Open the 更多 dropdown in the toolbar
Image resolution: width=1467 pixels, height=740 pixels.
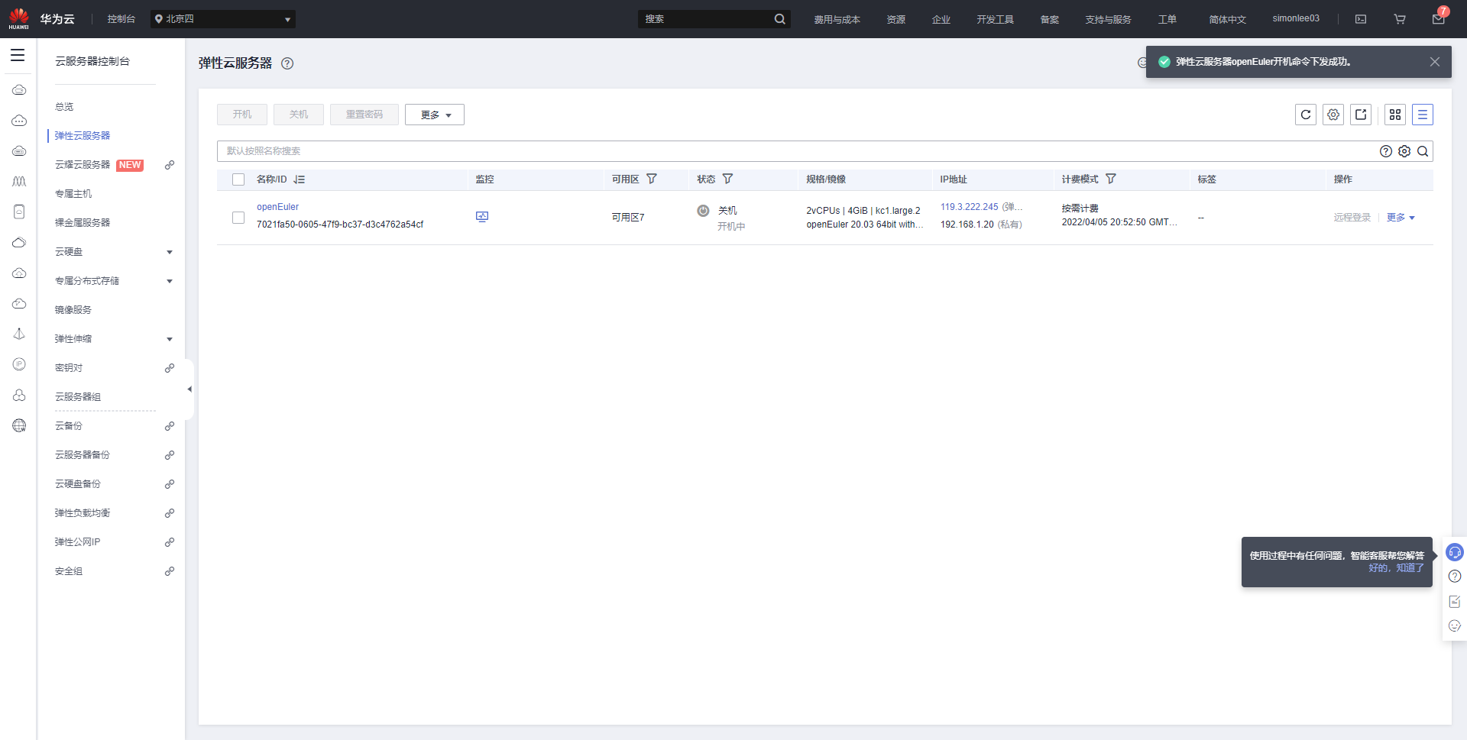[x=435, y=115]
